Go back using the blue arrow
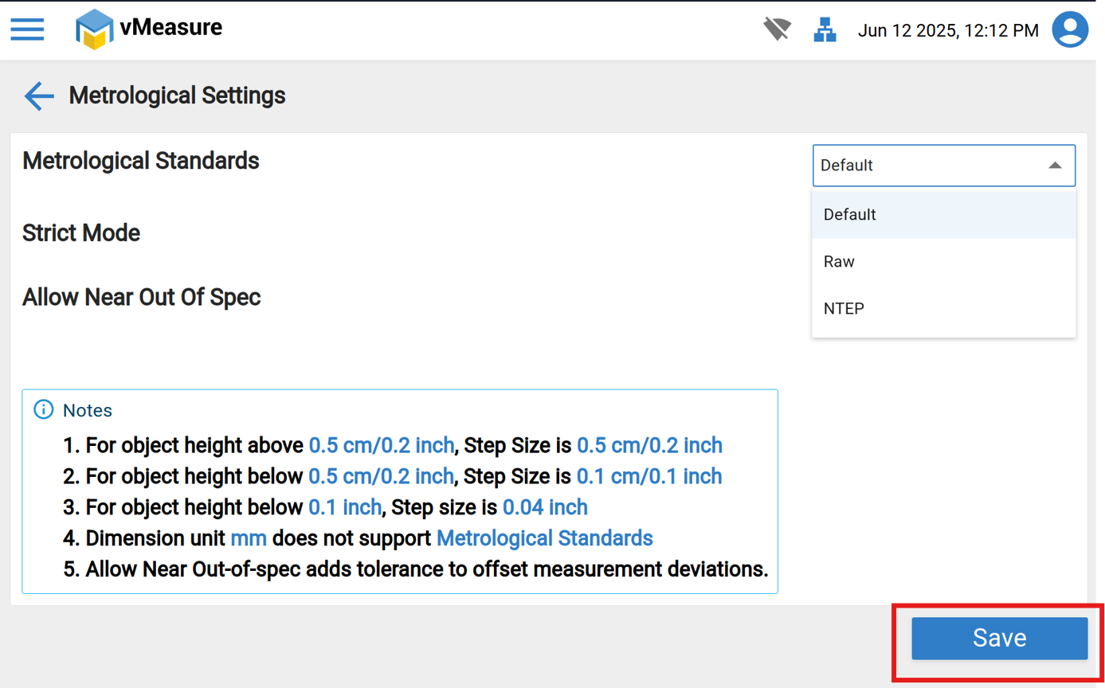The height and width of the screenshot is (688, 1105). point(39,96)
